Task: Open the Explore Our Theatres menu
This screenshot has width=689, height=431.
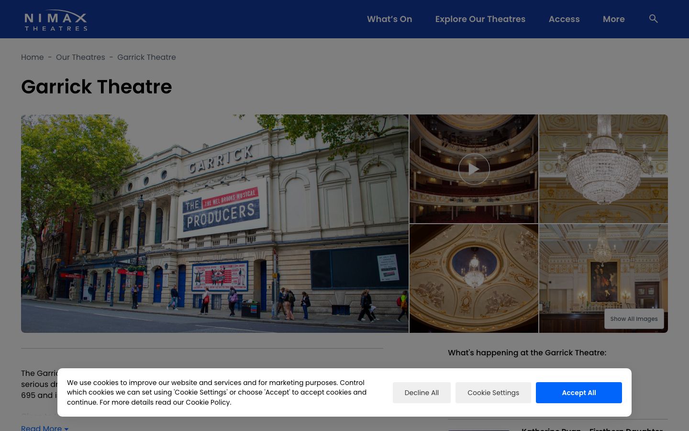Action: [x=480, y=19]
